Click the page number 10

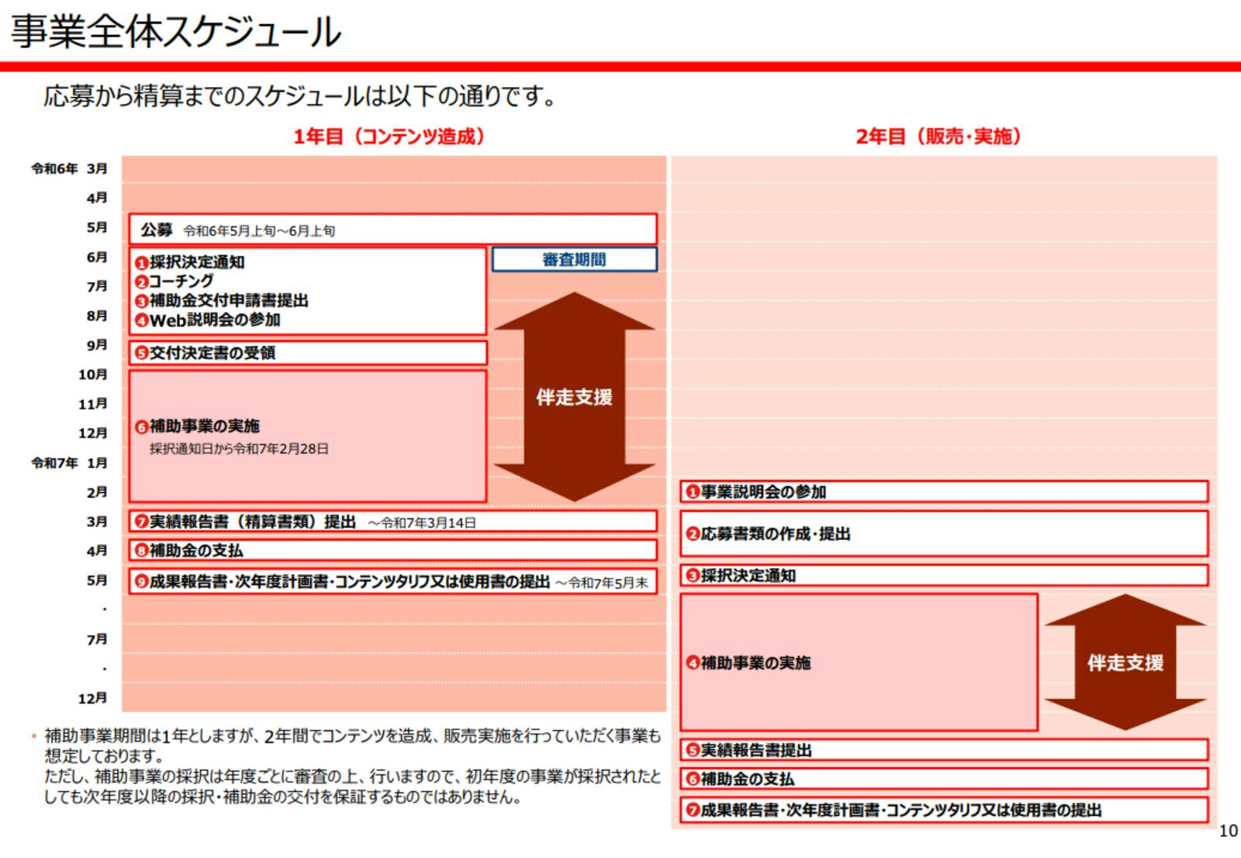(x=1229, y=831)
